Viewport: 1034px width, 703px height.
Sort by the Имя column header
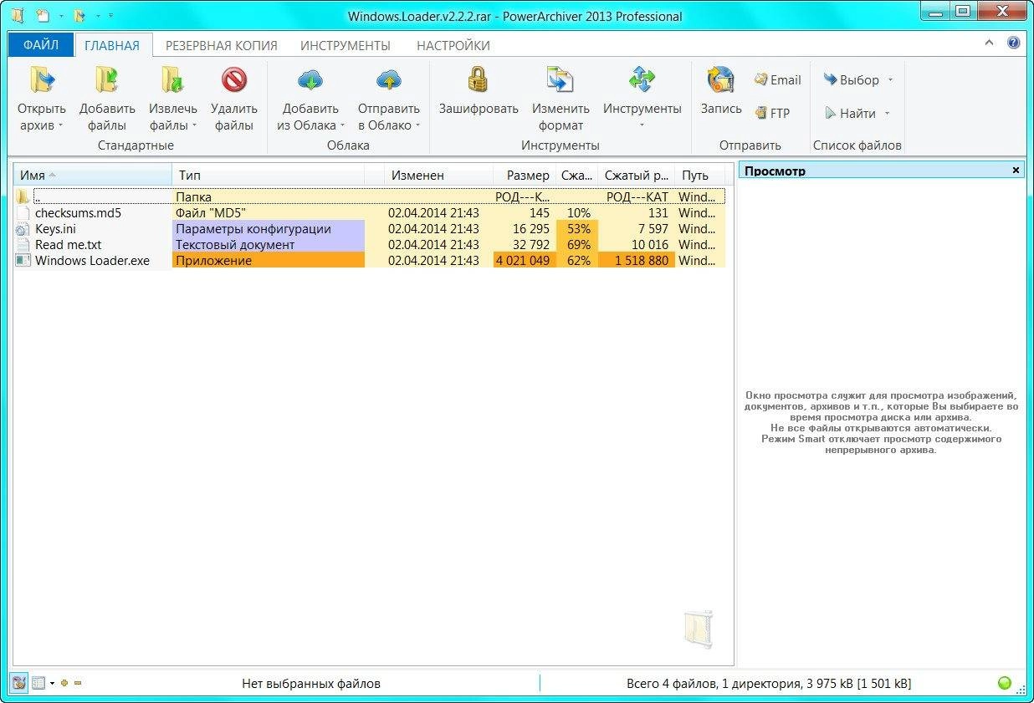point(93,176)
